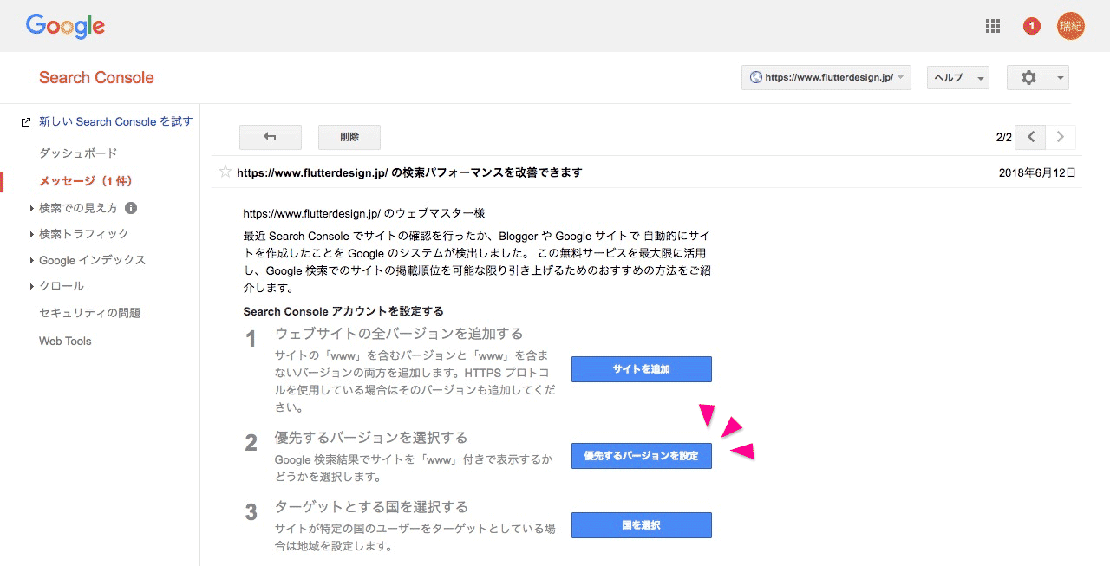Open セキュリティの問題 in sidebar
Viewport: 1110px width, 566px height.
coord(89,313)
